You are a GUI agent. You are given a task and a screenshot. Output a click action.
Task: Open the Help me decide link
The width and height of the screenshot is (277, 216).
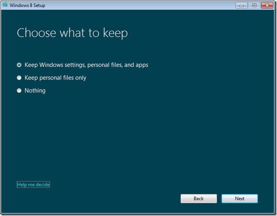point(33,184)
